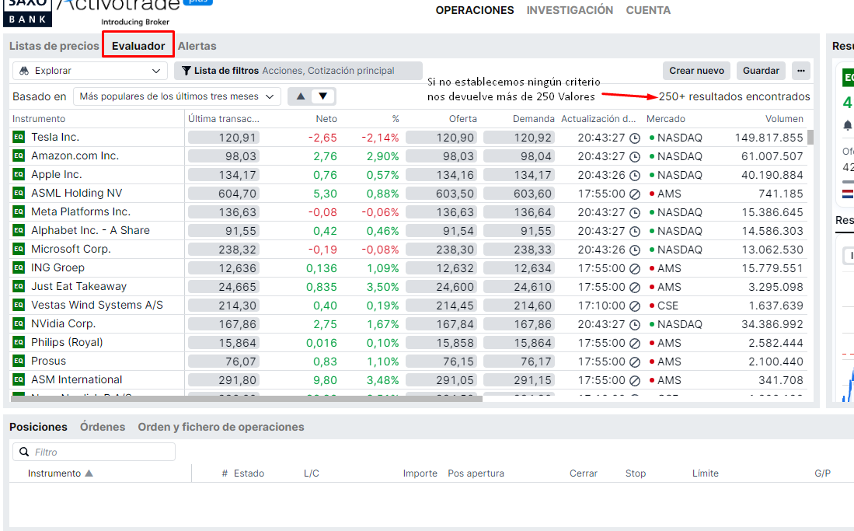
Task: Click the Lista de filtros button
Action: (298, 71)
